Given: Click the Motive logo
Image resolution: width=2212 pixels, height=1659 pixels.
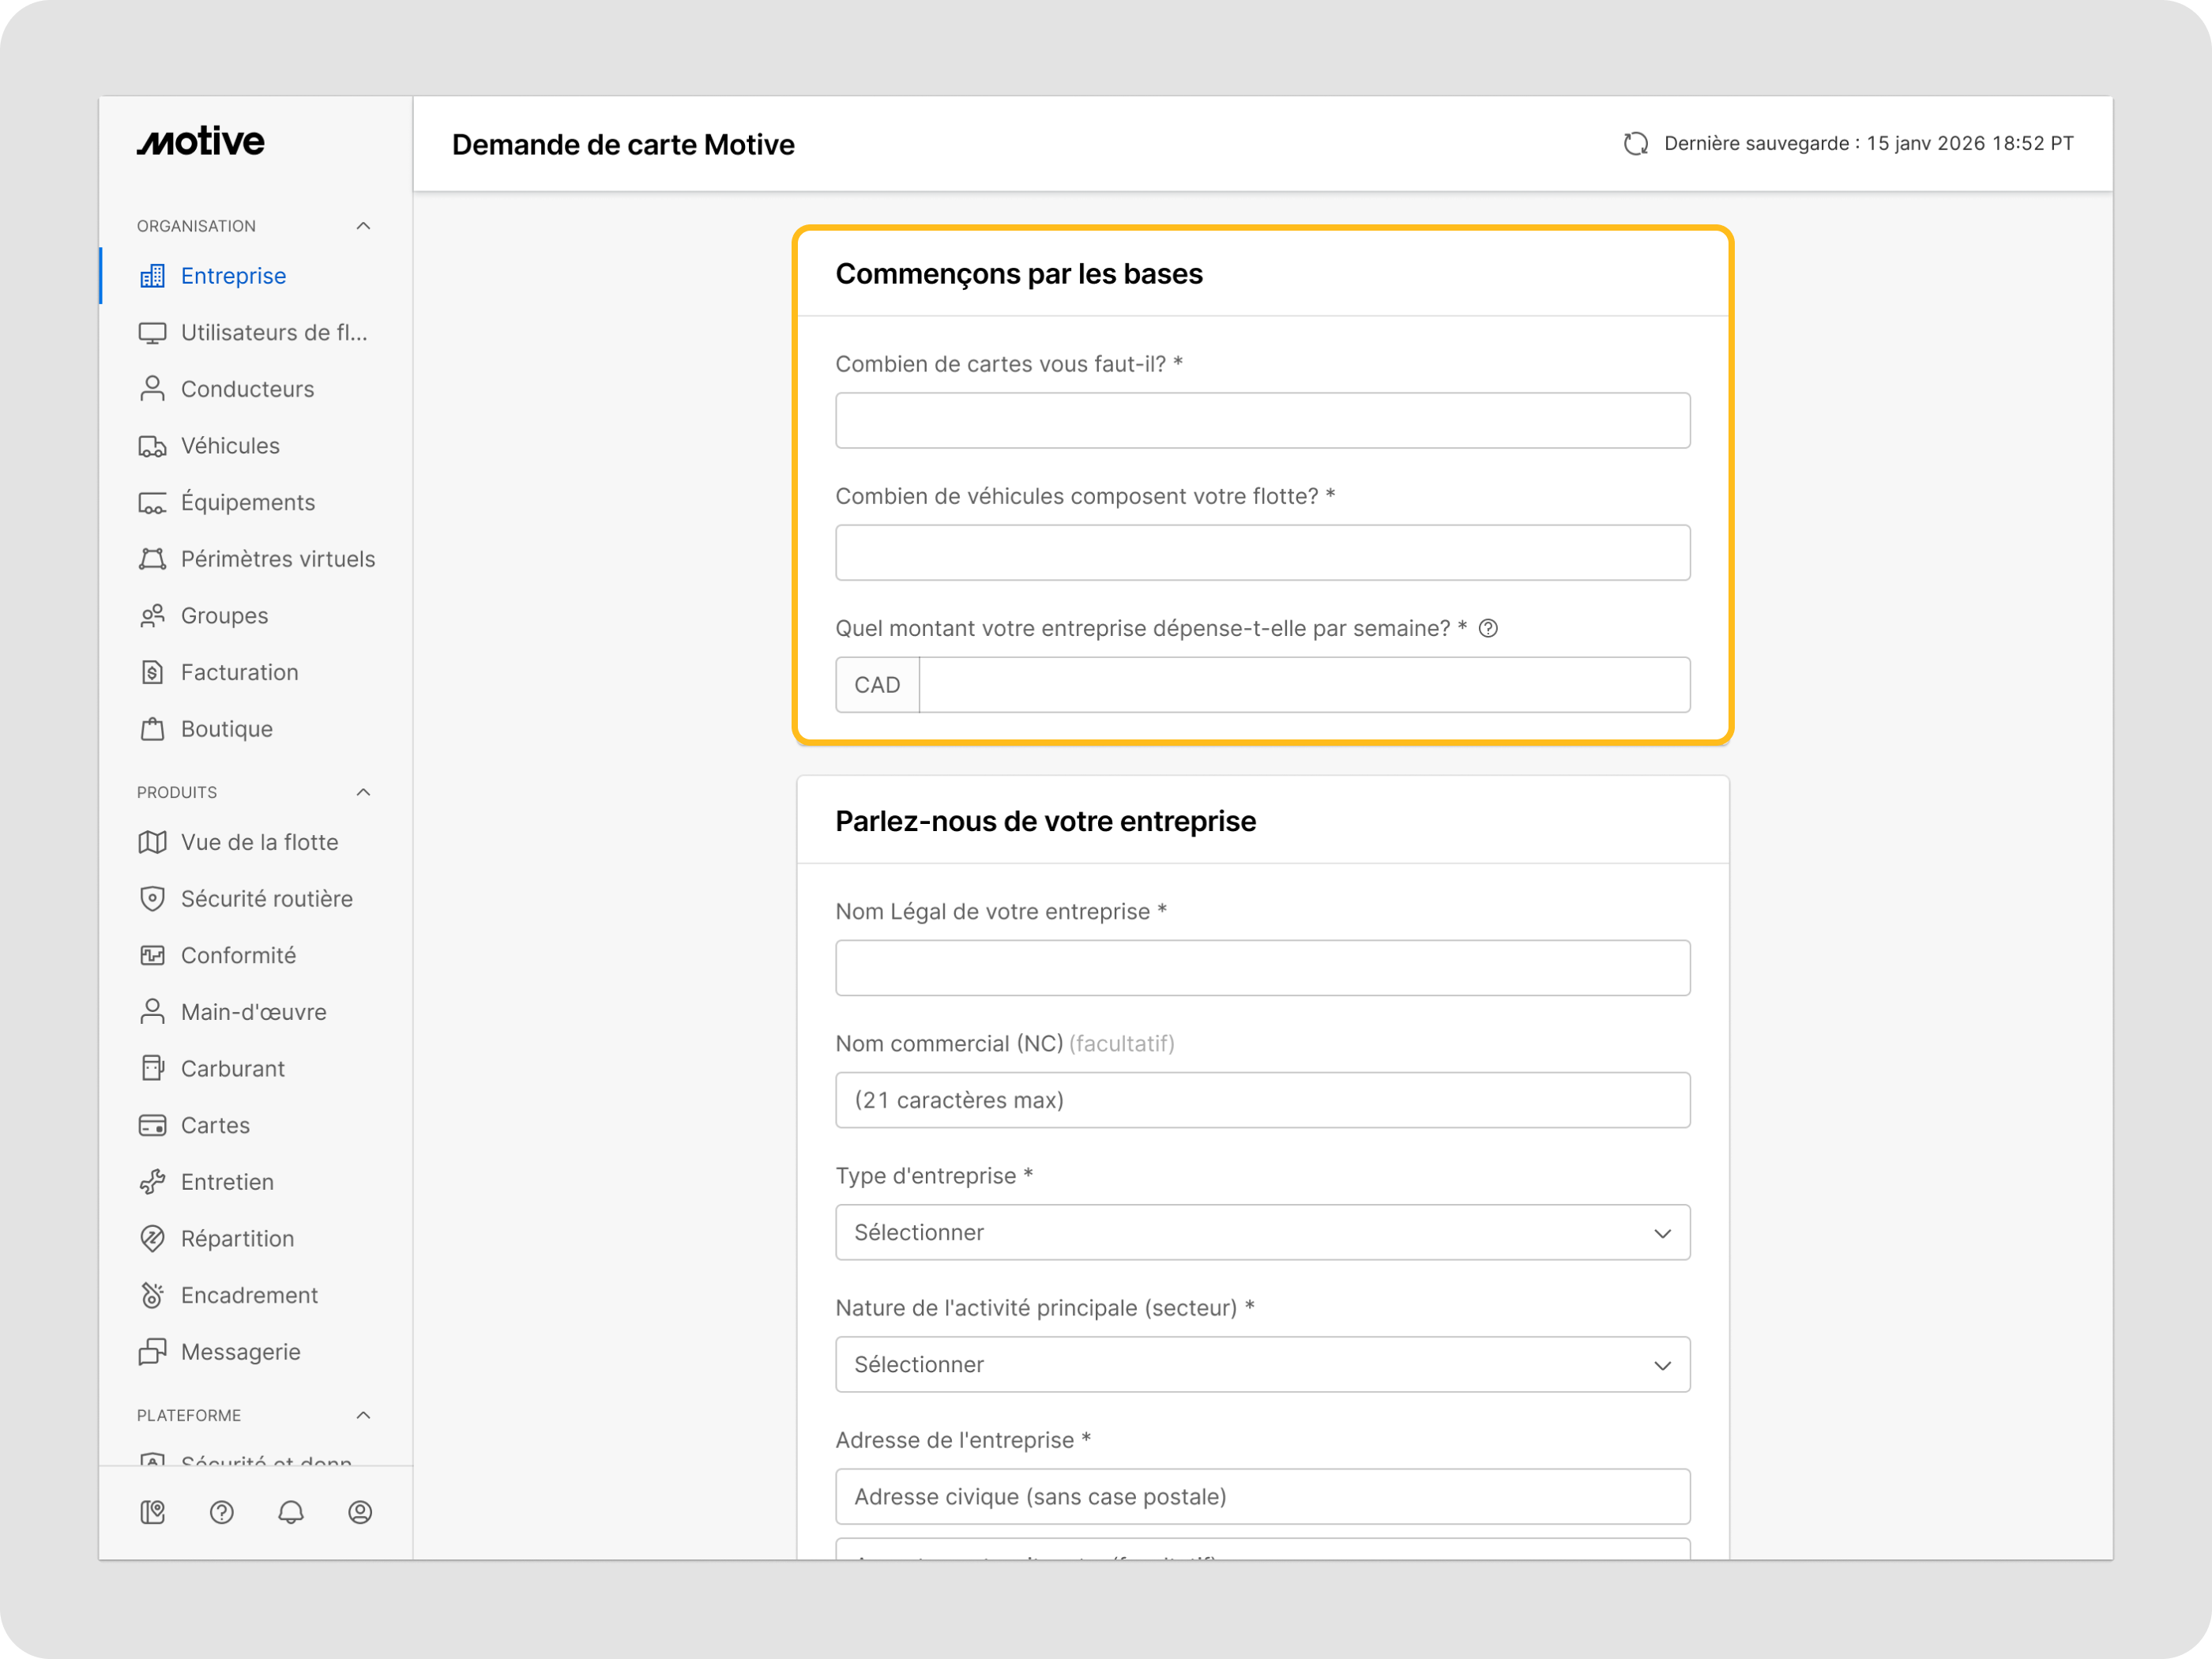Looking at the screenshot, I should point(201,142).
